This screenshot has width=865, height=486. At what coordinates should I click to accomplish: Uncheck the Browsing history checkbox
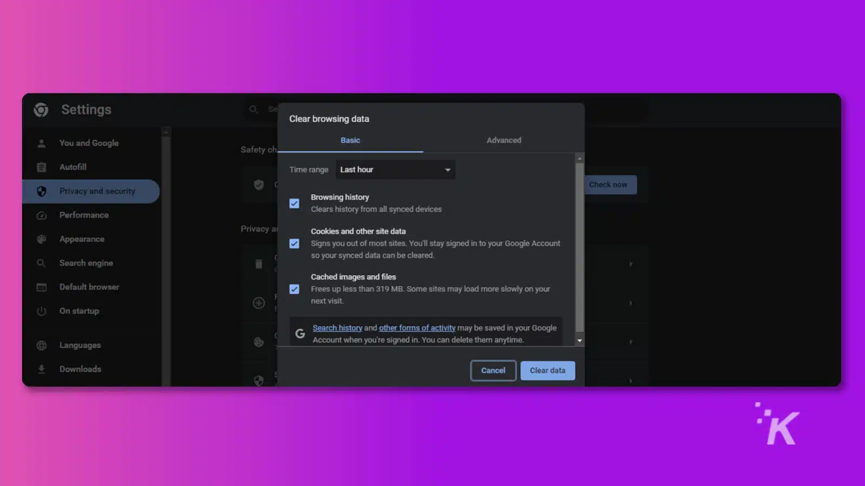(x=294, y=203)
